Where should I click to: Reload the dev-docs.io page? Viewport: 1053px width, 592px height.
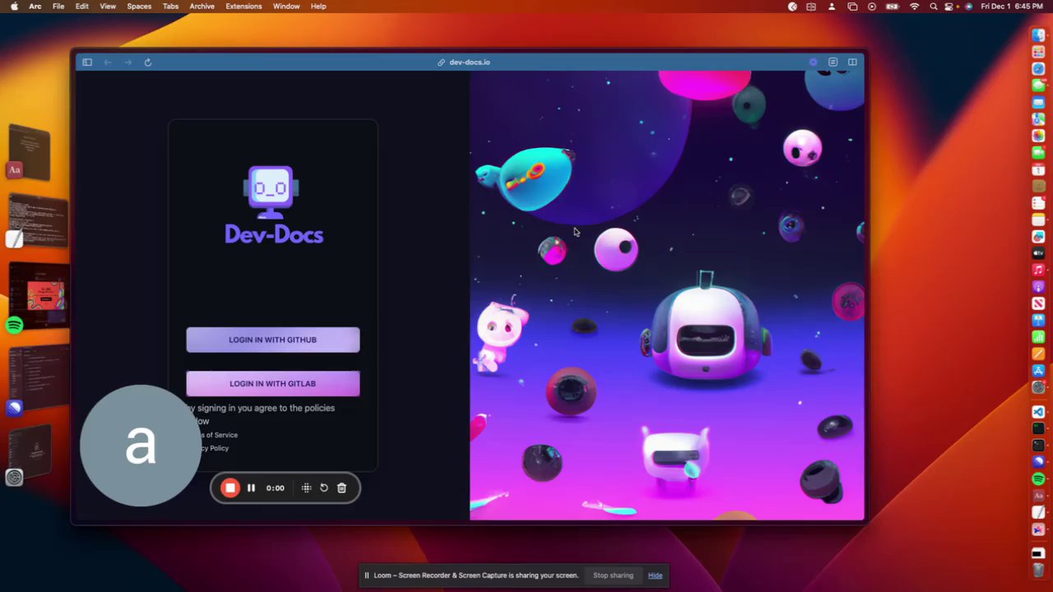click(x=148, y=62)
